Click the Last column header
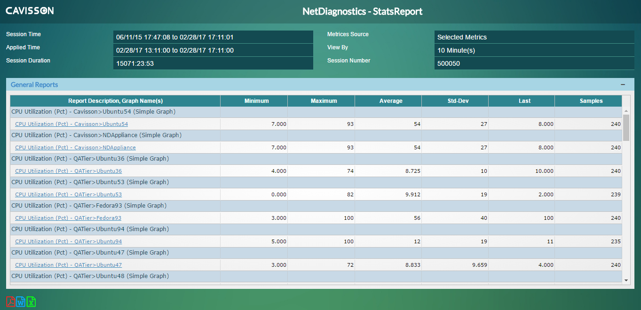641x310 pixels. click(x=522, y=101)
